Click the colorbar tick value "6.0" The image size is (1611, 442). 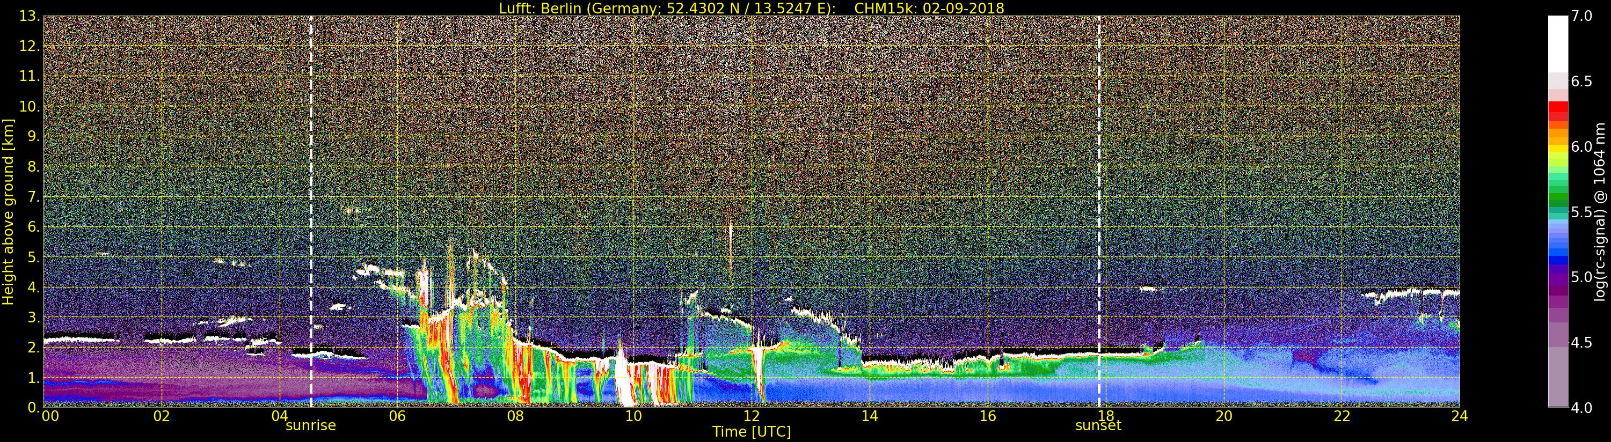(x=1581, y=147)
